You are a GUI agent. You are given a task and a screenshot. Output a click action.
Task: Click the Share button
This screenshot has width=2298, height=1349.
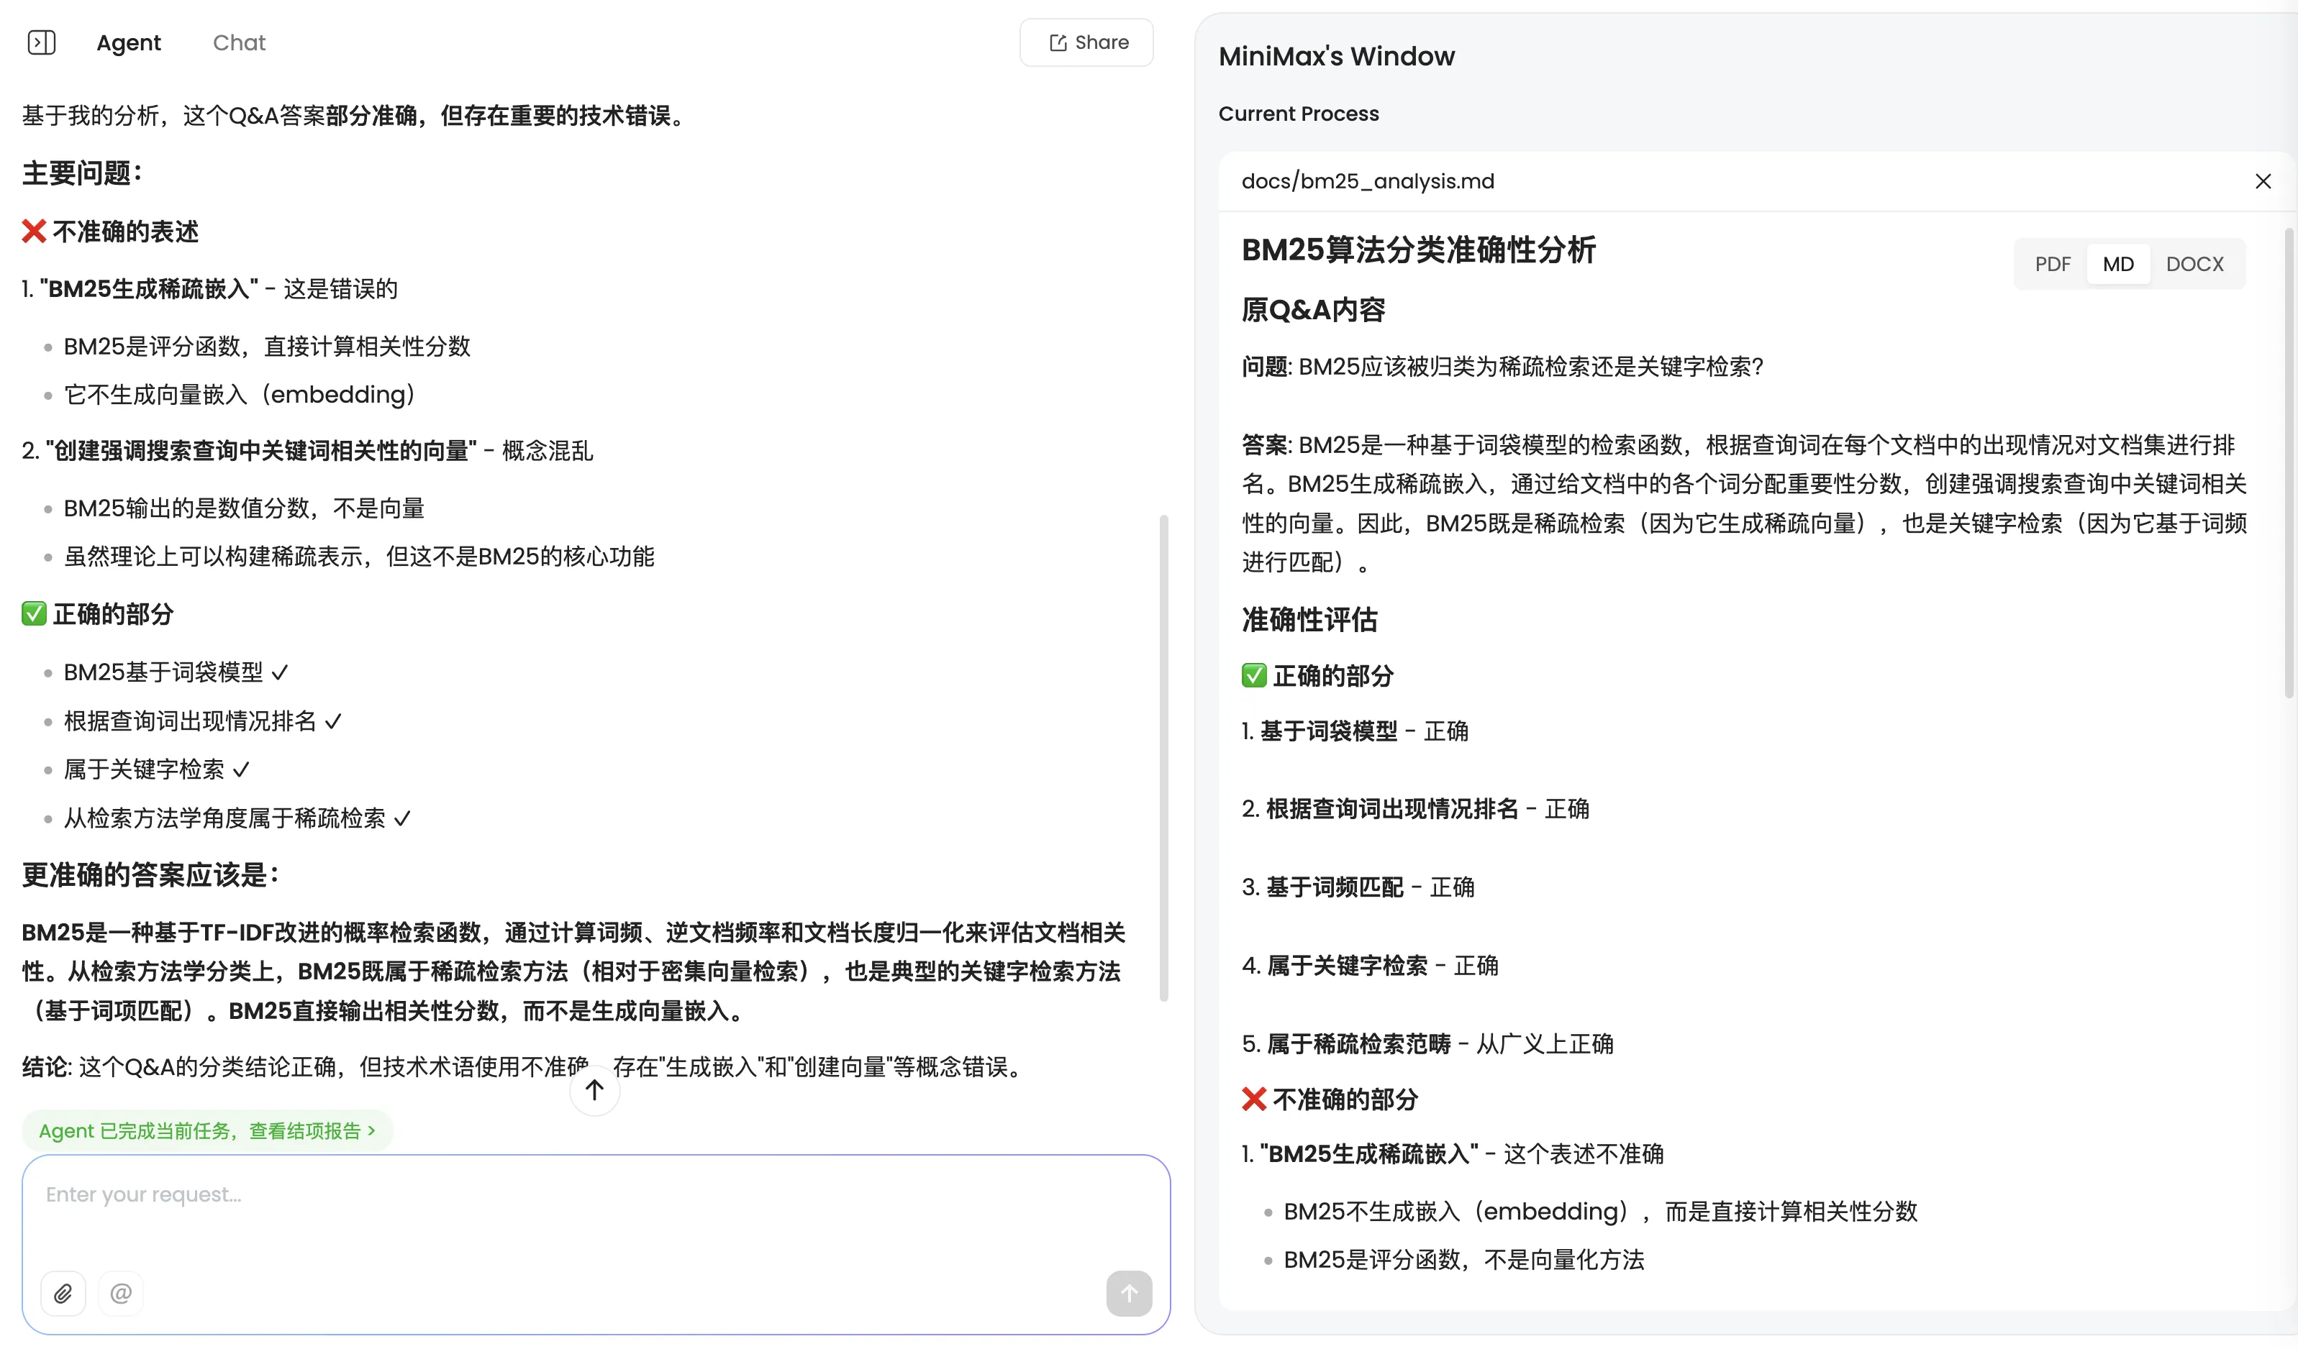(1086, 42)
